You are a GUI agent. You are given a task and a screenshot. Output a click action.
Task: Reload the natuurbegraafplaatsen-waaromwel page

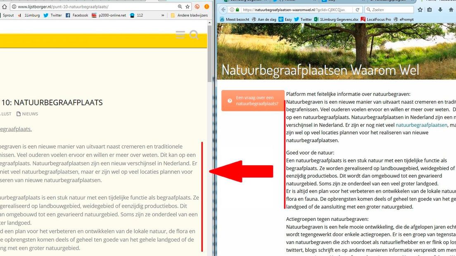click(x=357, y=9)
